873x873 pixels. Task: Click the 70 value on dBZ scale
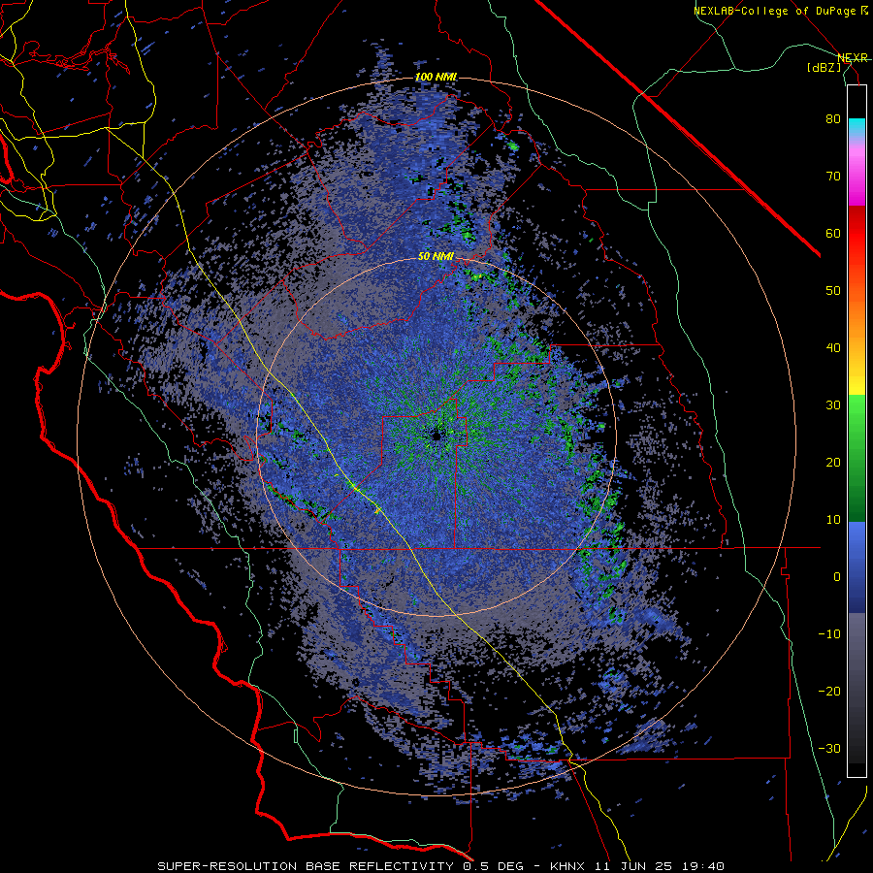point(833,176)
